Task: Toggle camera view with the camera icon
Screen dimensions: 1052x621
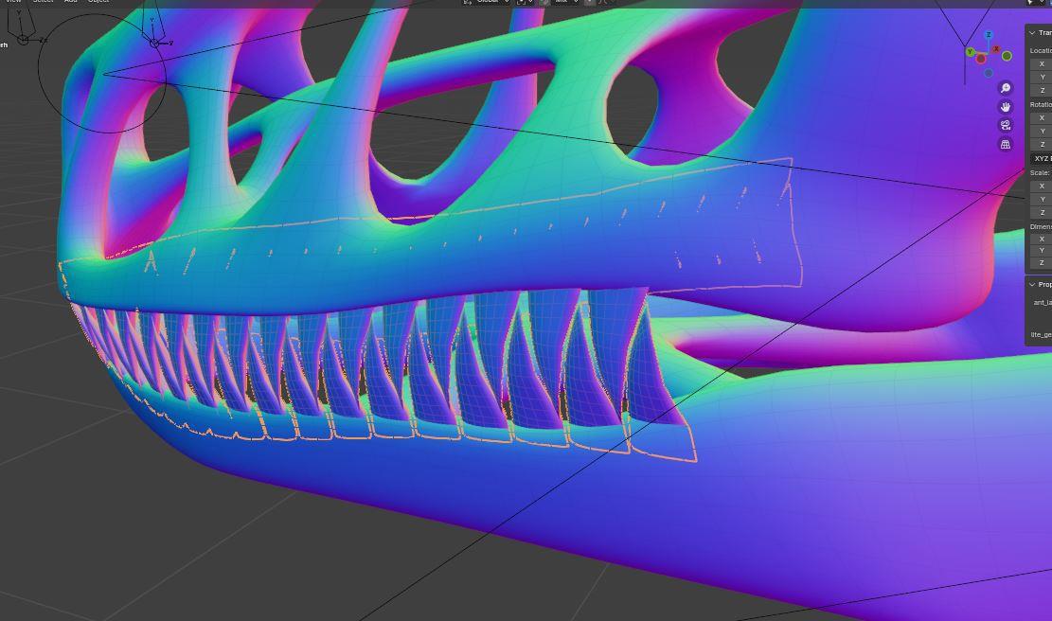Action: point(1005,125)
